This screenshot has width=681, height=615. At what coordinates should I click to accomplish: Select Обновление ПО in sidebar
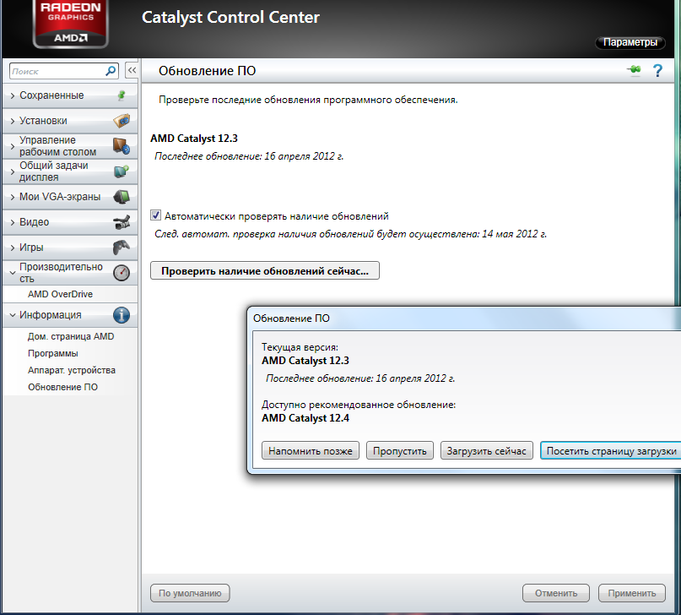point(63,387)
